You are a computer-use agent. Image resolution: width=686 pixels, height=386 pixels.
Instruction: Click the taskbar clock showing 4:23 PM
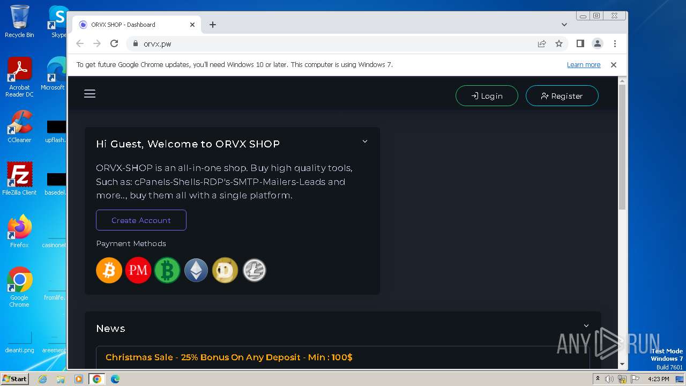click(x=658, y=379)
